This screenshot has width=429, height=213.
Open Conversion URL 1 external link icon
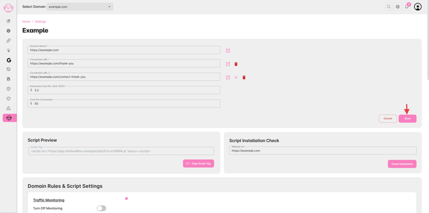click(228, 64)
